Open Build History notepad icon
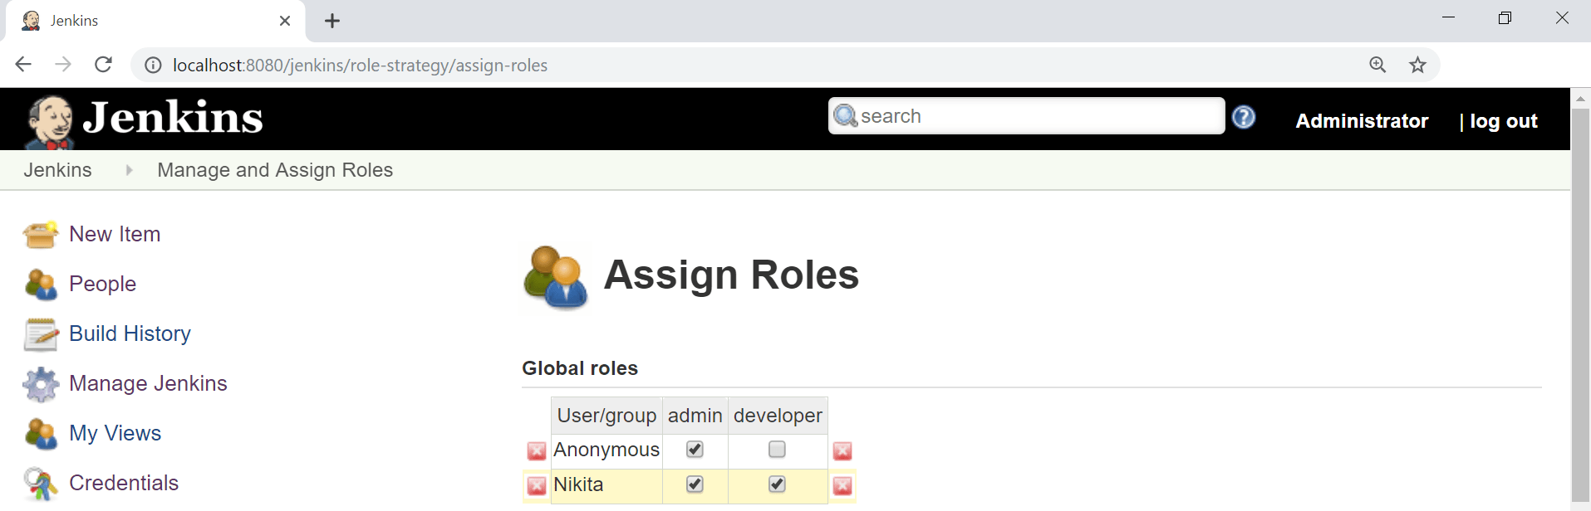 41,334
